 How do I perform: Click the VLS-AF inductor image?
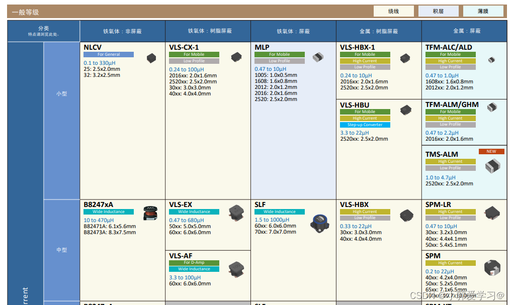click(x=236, y=269)
